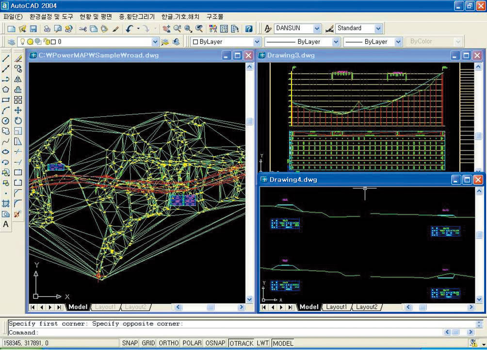Choose the Erase modify tool
This screenshot has height=350, width=487.
(x=18, y=58)
